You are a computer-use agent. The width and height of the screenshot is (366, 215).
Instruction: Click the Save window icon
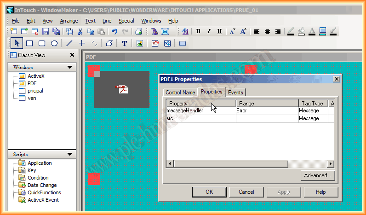(46, 31)
